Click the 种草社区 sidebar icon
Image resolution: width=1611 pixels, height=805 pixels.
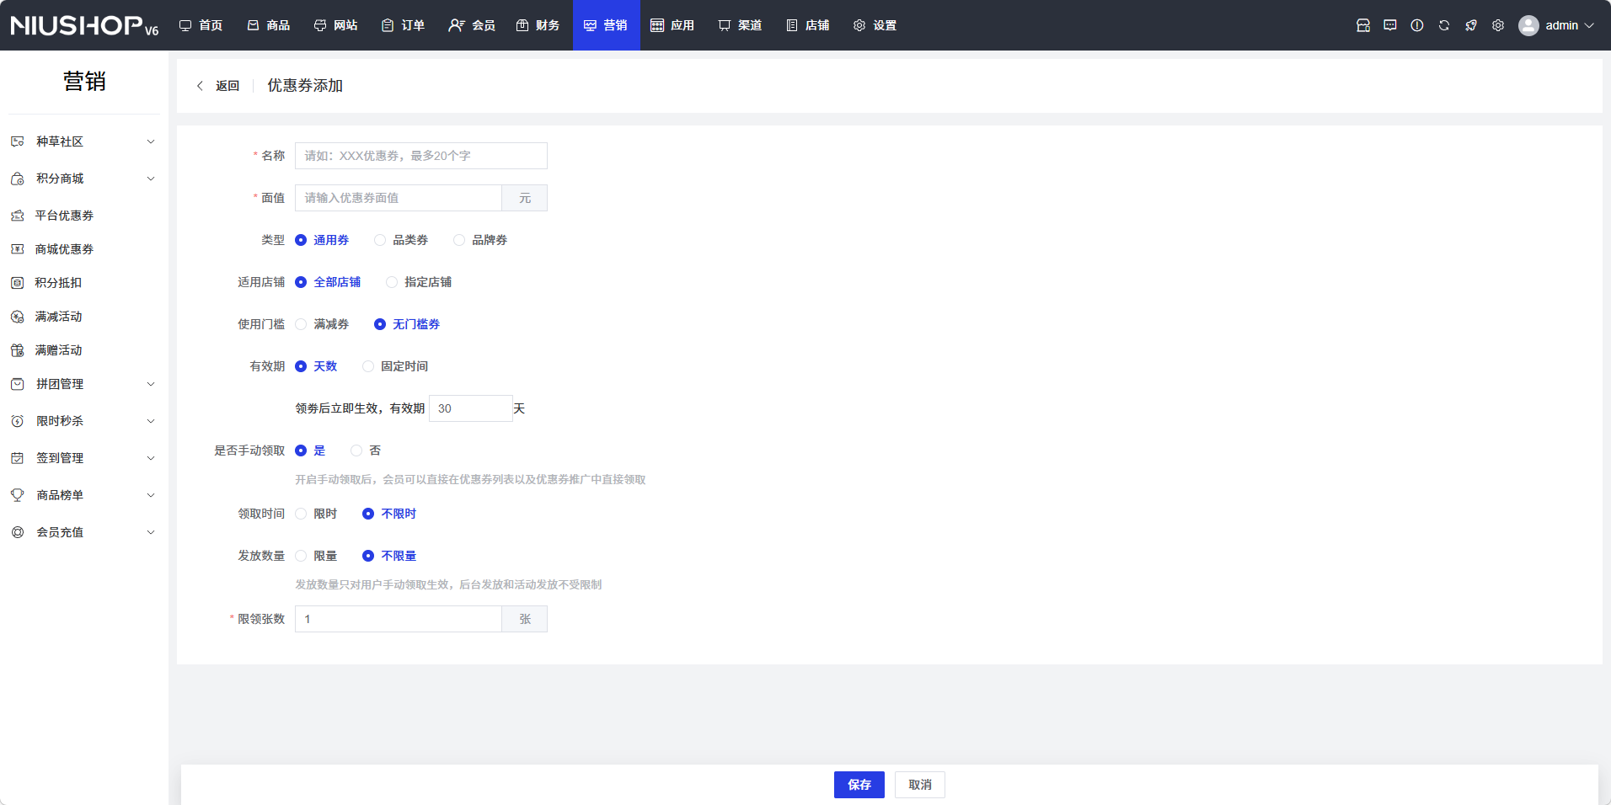(x=18, y=141)
